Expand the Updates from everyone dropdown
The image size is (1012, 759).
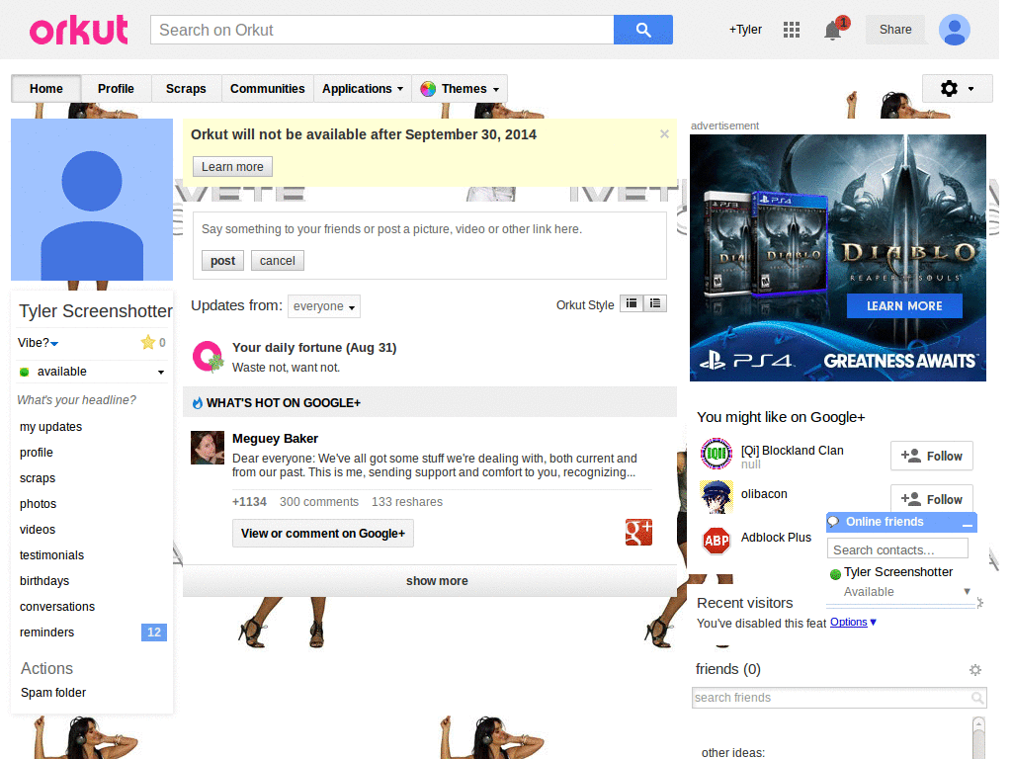324,306
